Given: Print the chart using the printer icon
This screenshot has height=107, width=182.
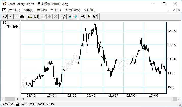Looking at the screenshot, I should click(83, 17).
